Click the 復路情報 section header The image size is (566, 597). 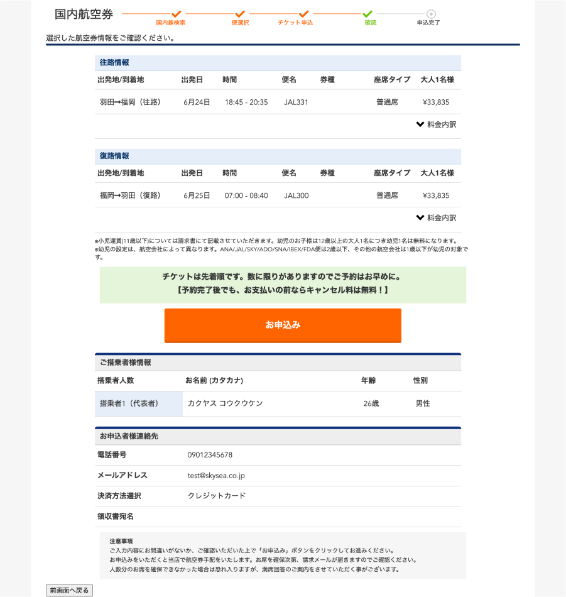(114, 156)
